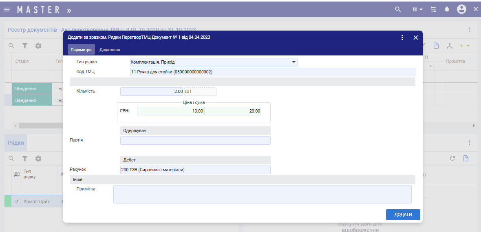Click the search icon in top bar

click(x=398, y=9)
